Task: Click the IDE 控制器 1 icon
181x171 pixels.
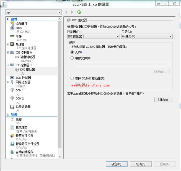Action: coord(12,65)
